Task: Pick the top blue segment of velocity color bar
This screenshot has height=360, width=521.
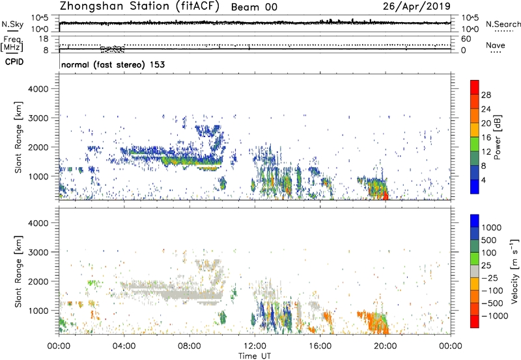Action: pos(475,221)
